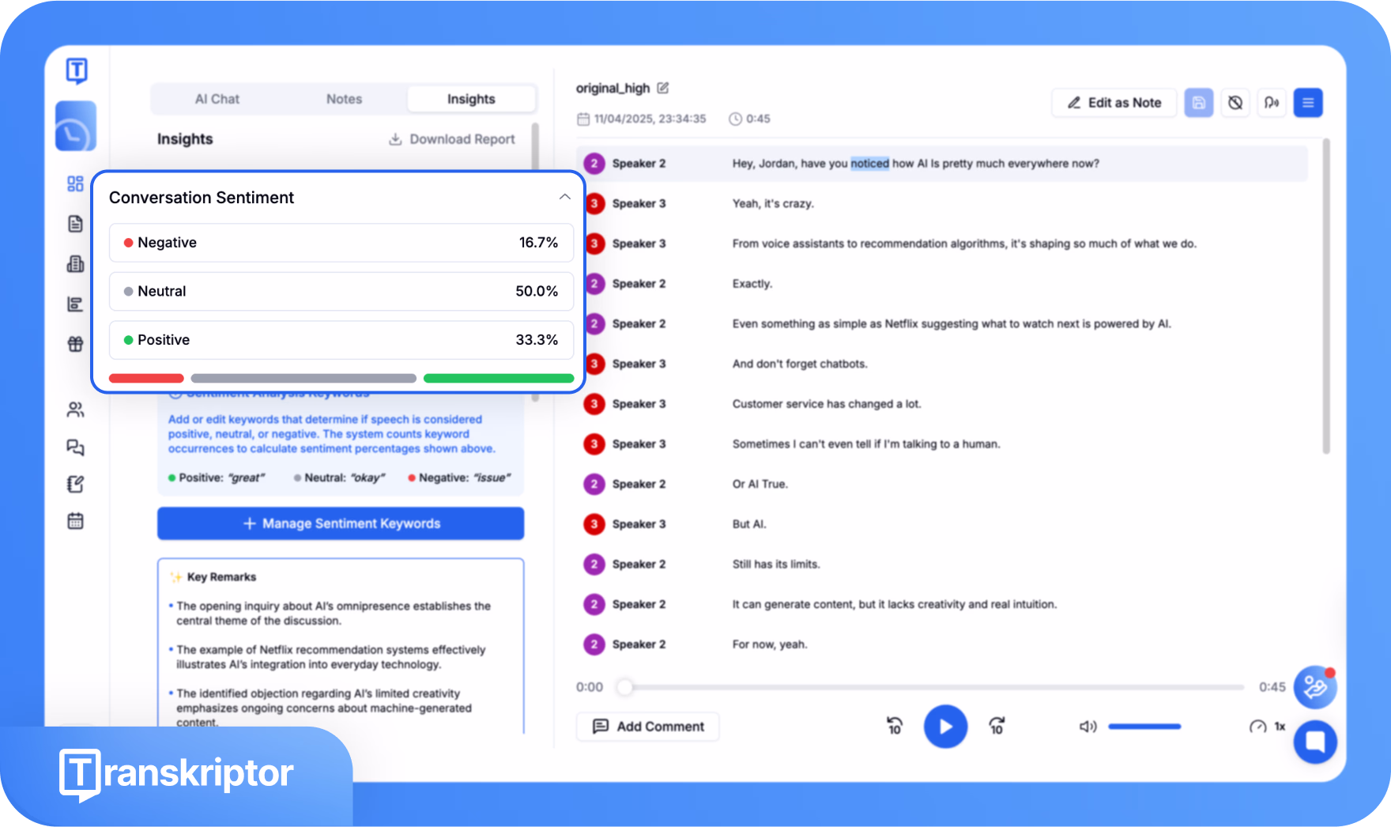Screen dimensions: 1391x827
Task: Click the playback speed gauge icon
Action: coord(1257,727)
